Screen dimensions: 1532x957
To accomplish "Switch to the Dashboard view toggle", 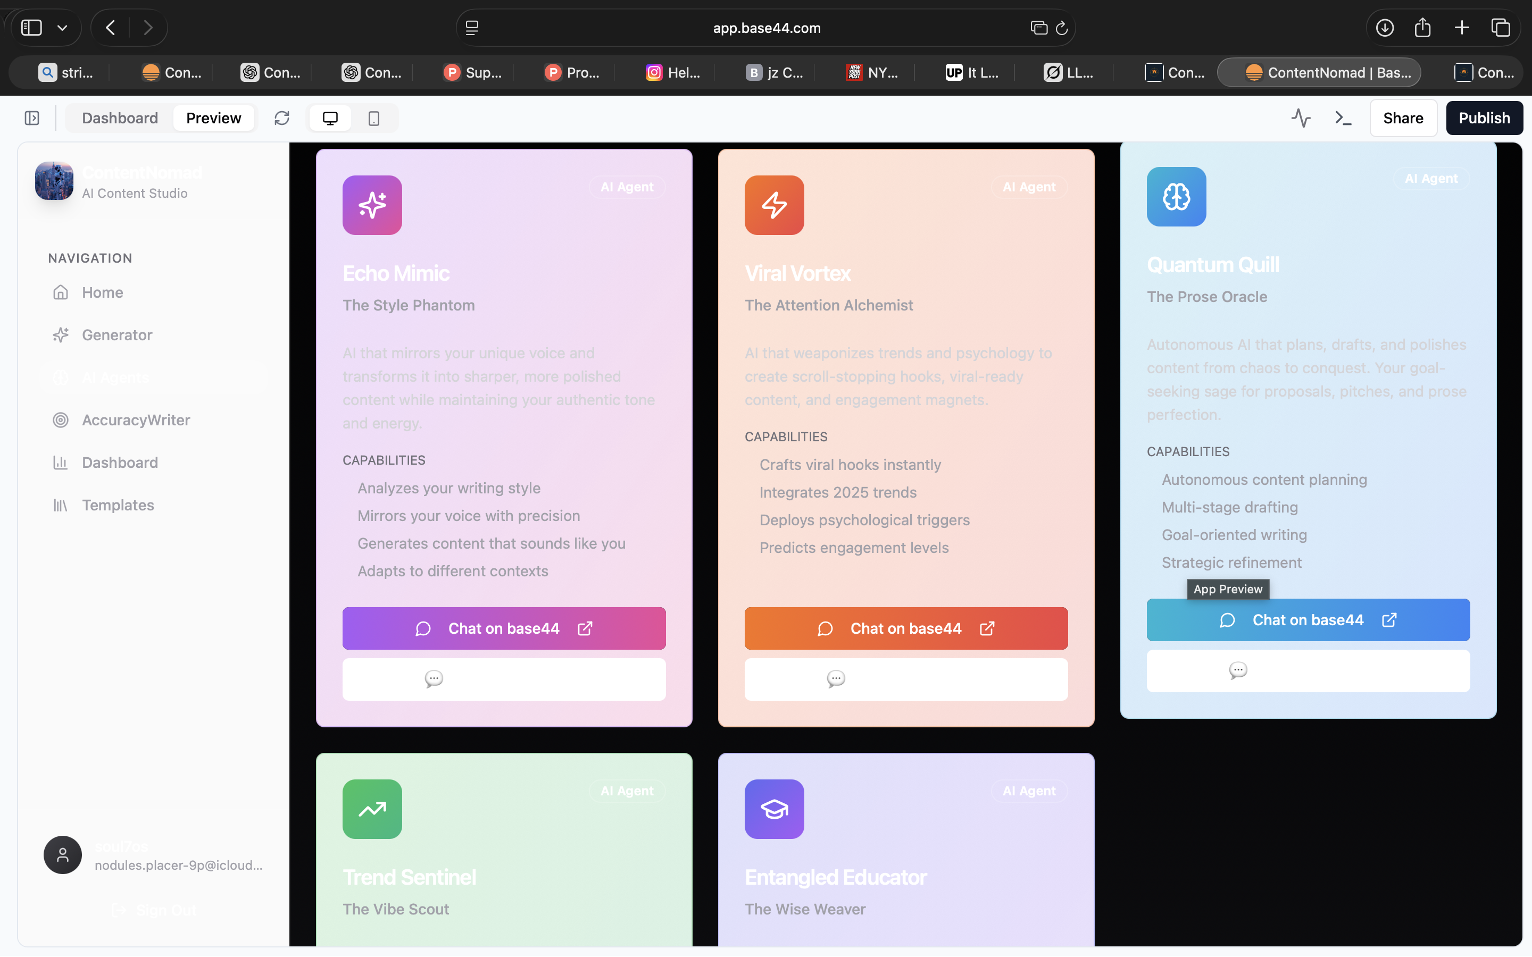I will pyautogui.click(x=120, y=119).
